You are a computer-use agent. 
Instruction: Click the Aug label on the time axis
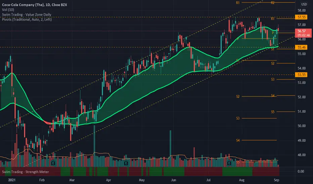(241, 180)
